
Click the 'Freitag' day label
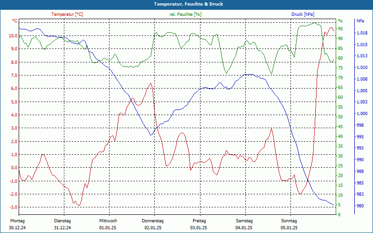click(x=200, y=221)
